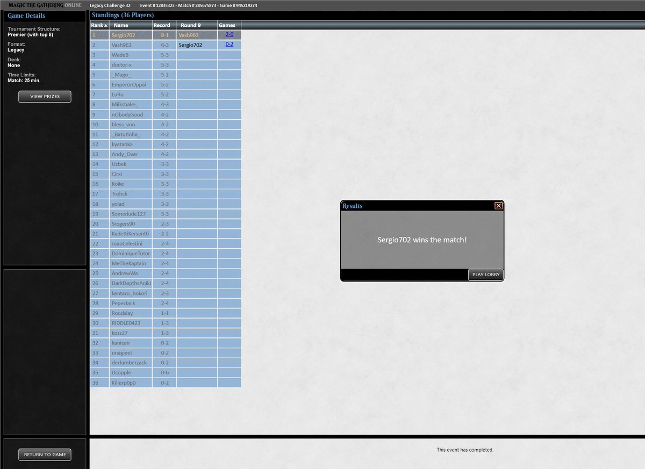645x469 pixels.
Task: Click Return to Game button
Action: 45,454
